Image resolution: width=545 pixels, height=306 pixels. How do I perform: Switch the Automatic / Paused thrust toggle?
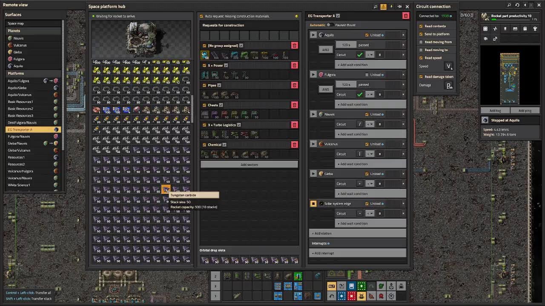[x=330, y=25]
